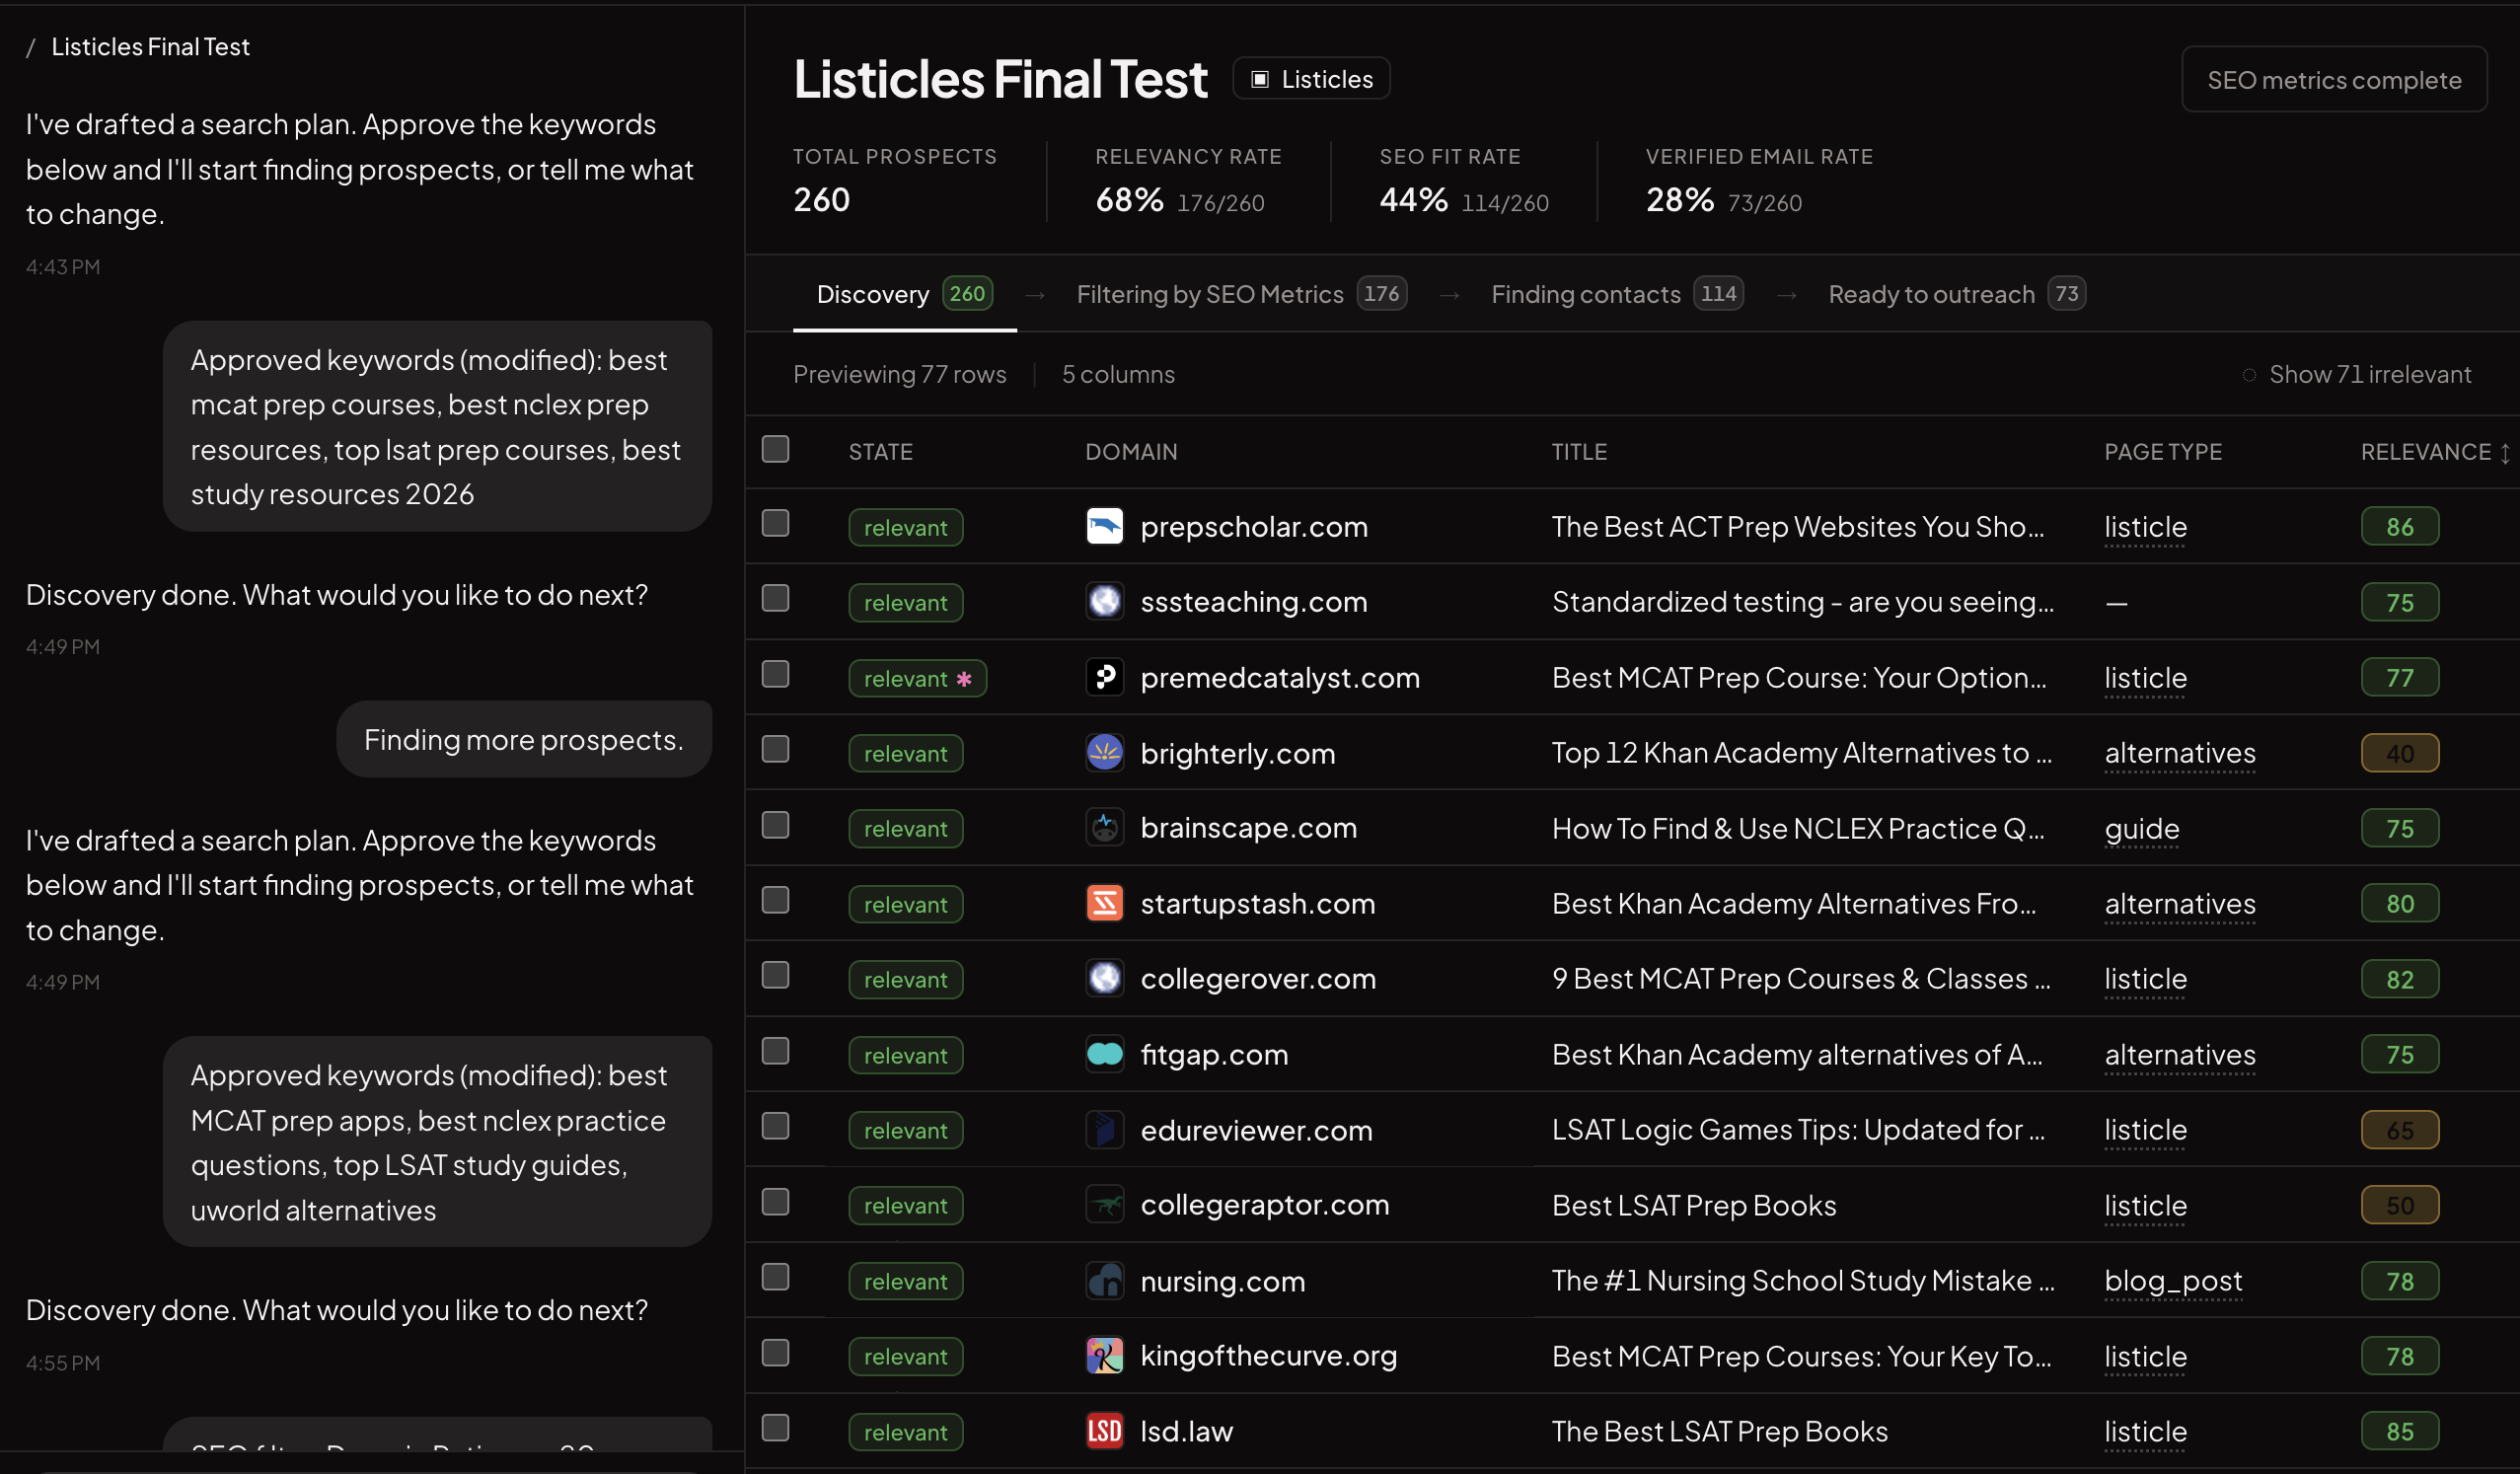Click the Total Prospects value 260
The width and height of the screenshot is (2520, 1474).
click(x=821, y=200)
